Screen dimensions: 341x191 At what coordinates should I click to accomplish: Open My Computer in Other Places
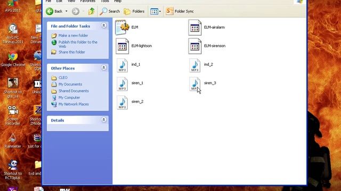tap(69, 98)
